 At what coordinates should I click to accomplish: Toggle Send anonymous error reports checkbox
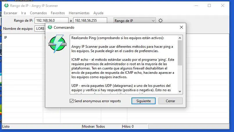point(72,101)
